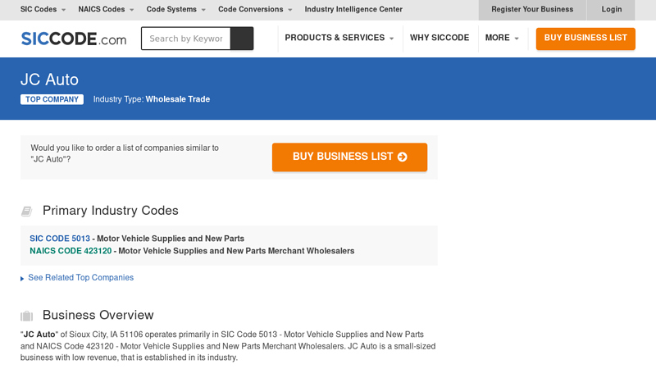Click the Primary Industry Codes book icon
The width and height of the screenshot is (656, 369).
coord(26,212)
